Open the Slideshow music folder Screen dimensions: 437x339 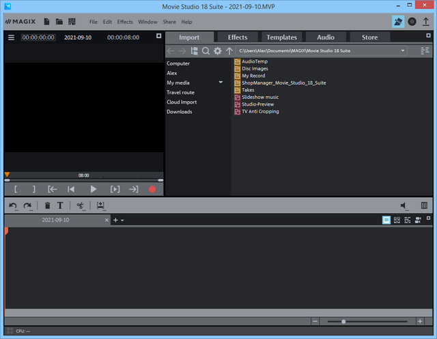(259, 97)
